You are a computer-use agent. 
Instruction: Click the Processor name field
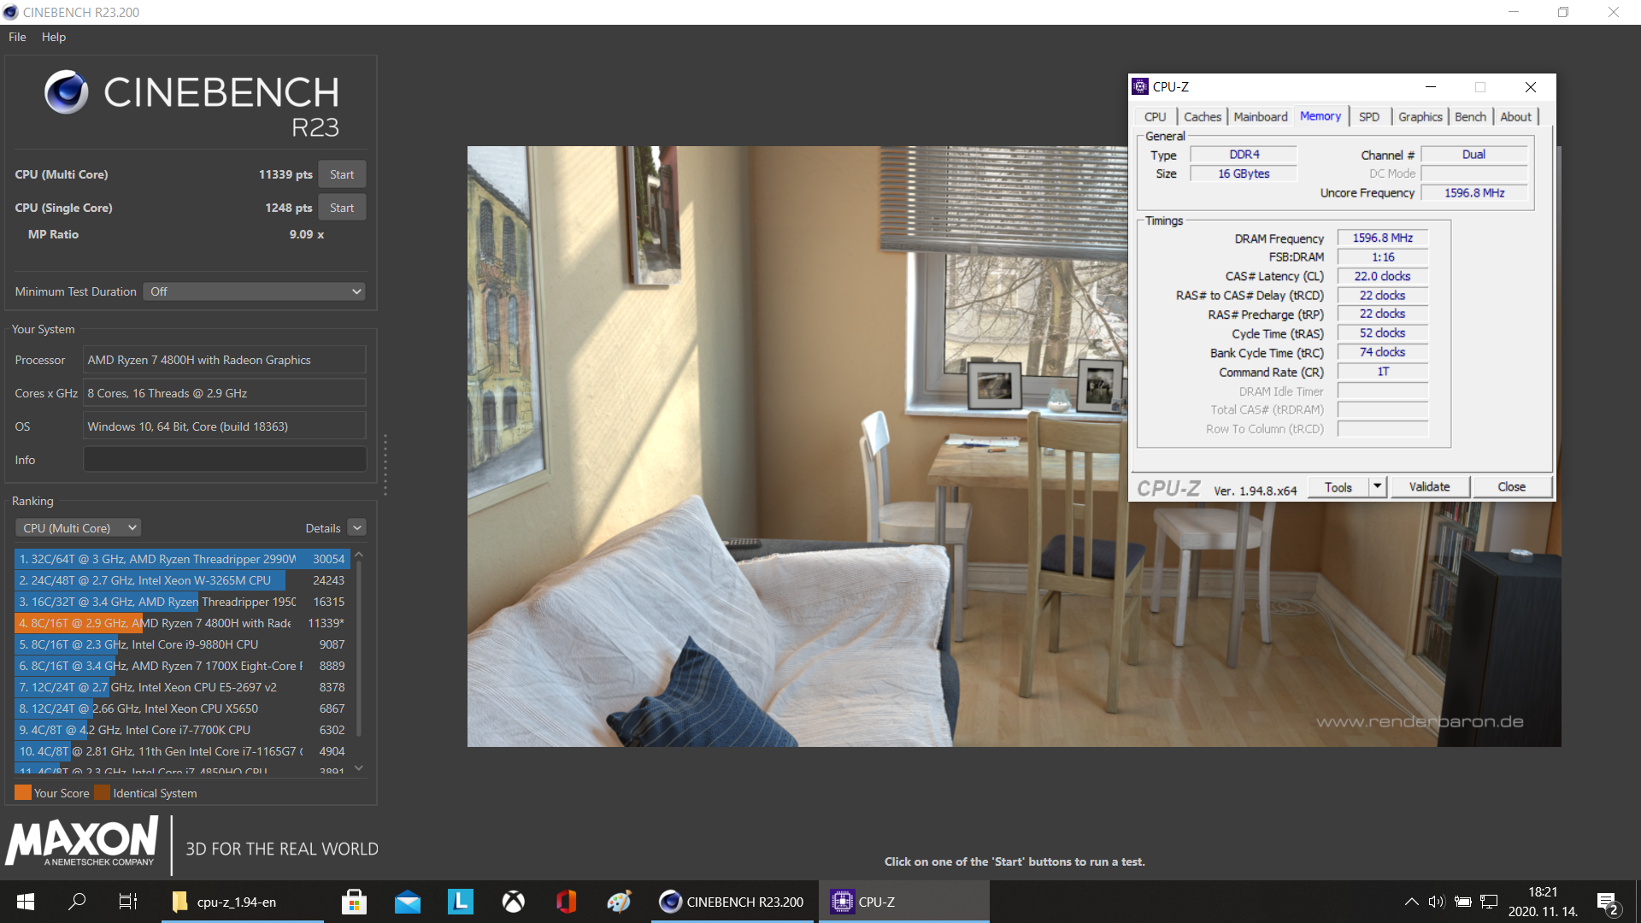225,360
